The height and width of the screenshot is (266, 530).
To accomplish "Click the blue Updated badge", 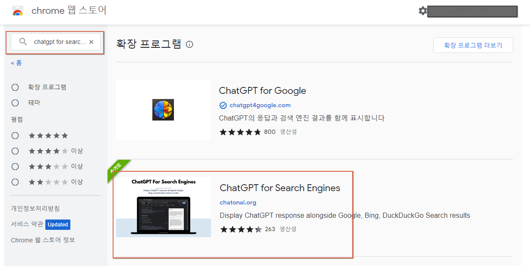I will [x=58, y=225].
